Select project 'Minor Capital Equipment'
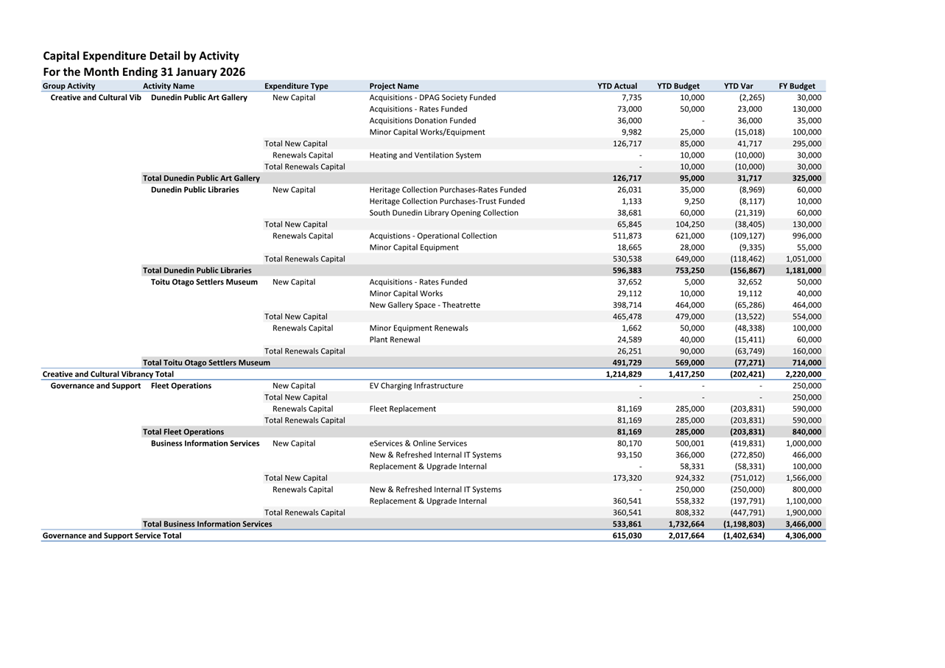 (x=414, y=247)
